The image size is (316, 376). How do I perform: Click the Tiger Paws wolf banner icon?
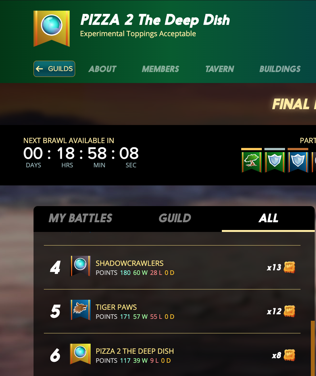click(x=80, y=310)
